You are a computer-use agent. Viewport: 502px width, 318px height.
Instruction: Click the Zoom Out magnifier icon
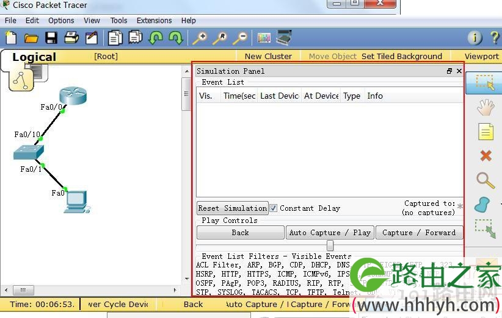point(240,38)
